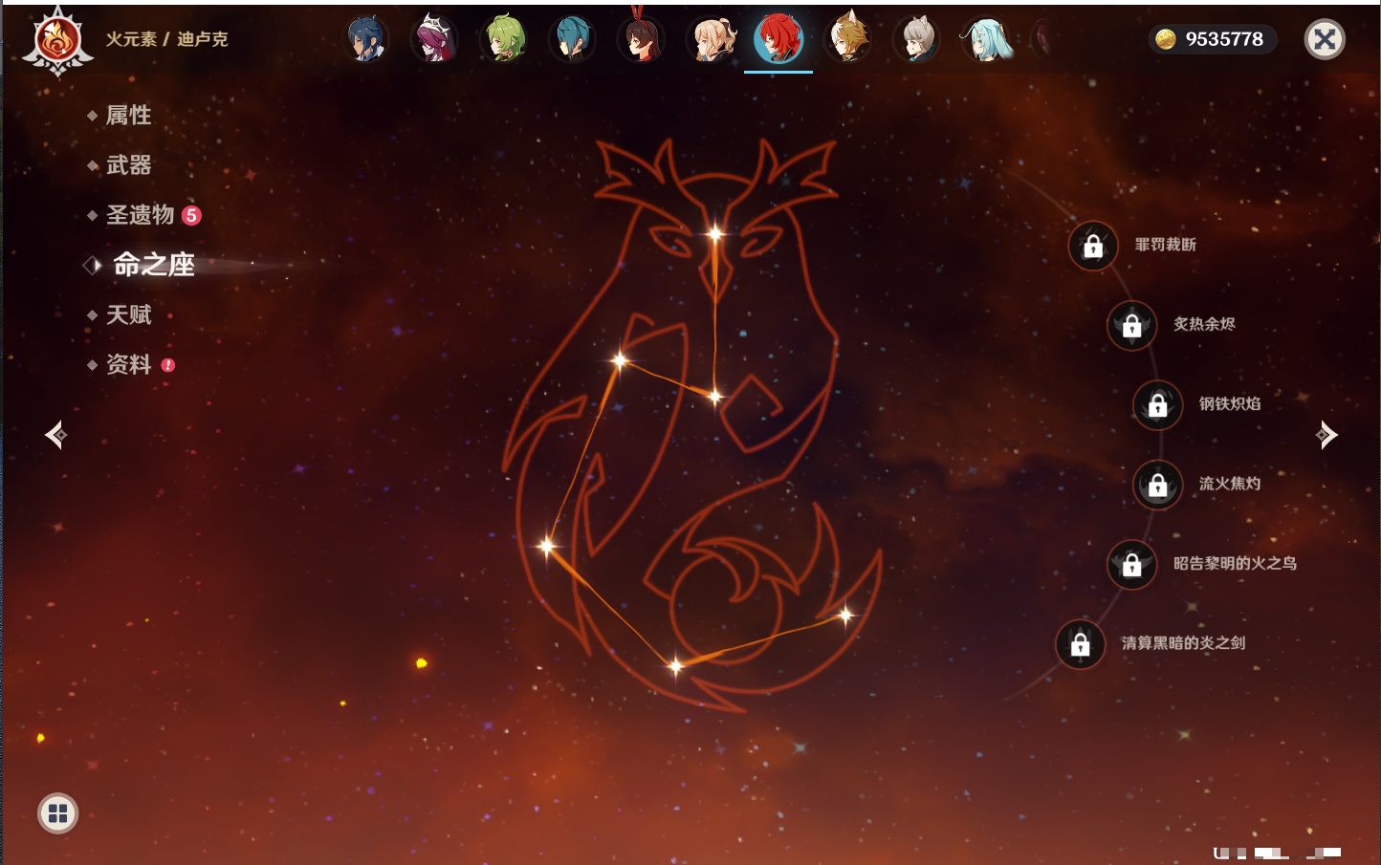The height and width of the screenshot is (865, 1381).
Task: Click Diluc's highlighted red-haired portrait
Action: pos(778,39)
